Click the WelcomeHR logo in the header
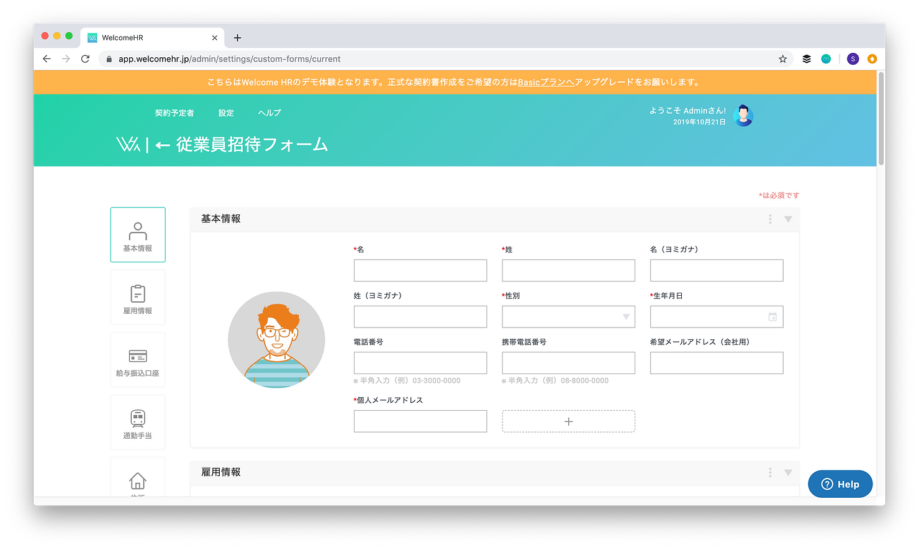919x550 pixels. click(128, 145)
